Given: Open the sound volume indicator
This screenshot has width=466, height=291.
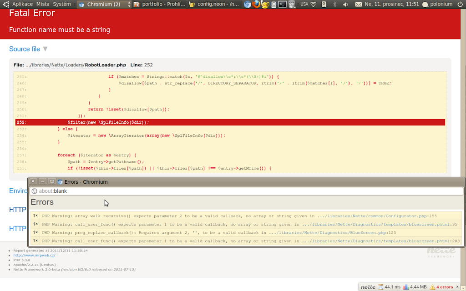Looking at the screenshot, I should [x=345, y=5].
